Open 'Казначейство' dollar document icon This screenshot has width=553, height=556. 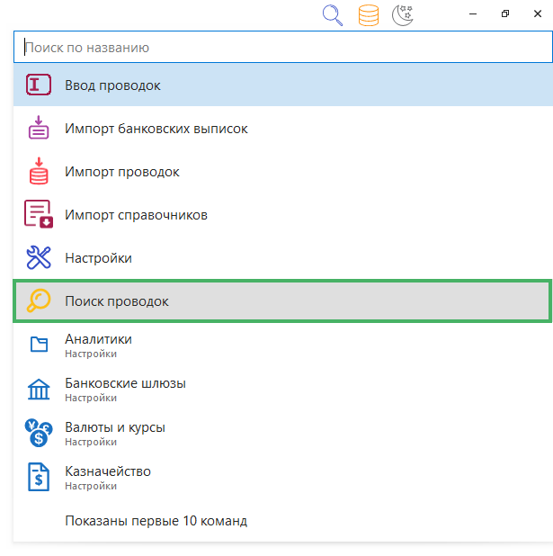[39, 477]
